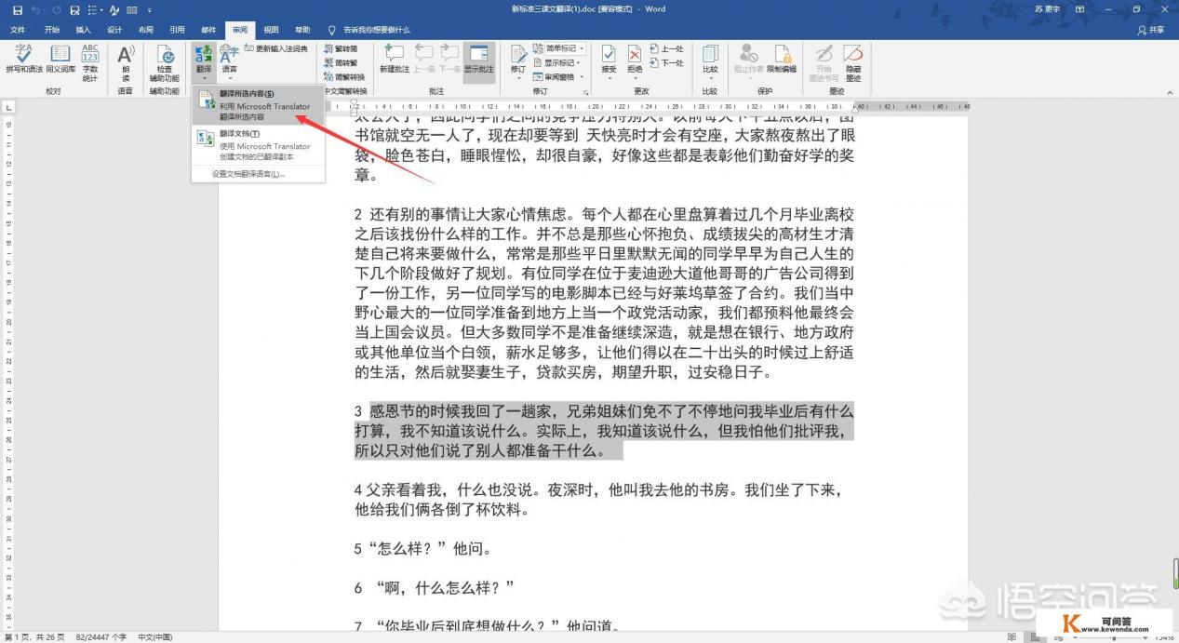1179x643 pixels.
Task: Click 更新输入法词典 update IME dictionary
Action: (275, 48)
